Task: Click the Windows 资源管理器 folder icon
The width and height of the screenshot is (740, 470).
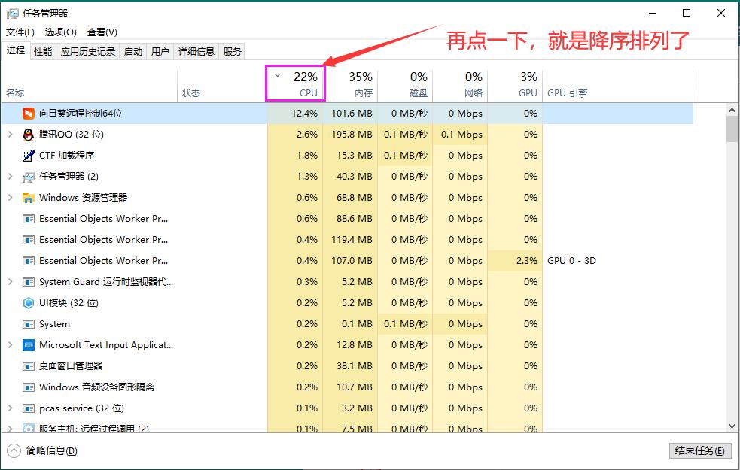Action: pos(27,197)
